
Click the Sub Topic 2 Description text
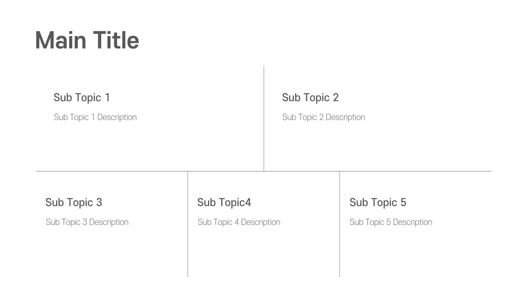pos(324,117)
